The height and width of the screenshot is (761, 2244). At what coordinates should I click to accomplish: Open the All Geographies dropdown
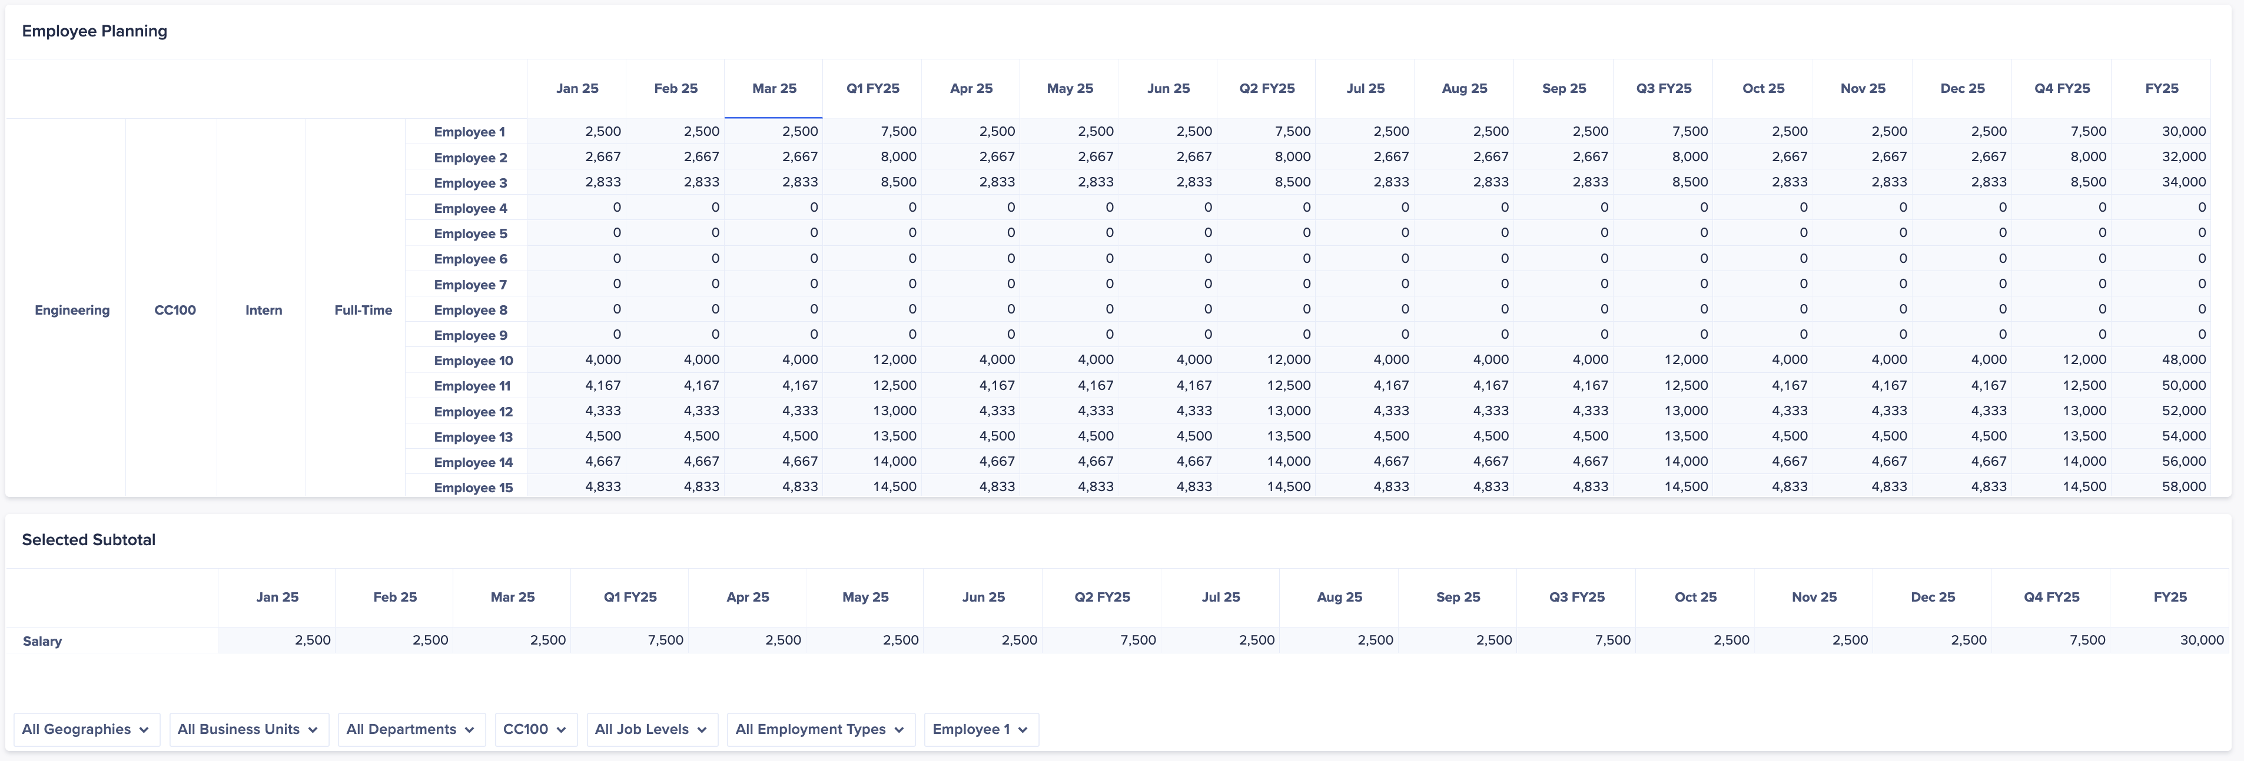tap(85, 729)
